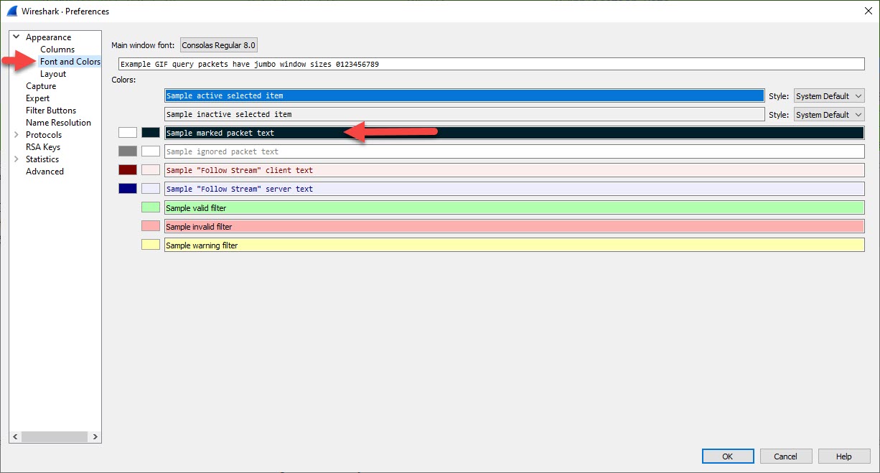The height and width of the screenshot is (473, 880).
Task: Expand the Protocols tree item
Action: click(x=17, y=135)
